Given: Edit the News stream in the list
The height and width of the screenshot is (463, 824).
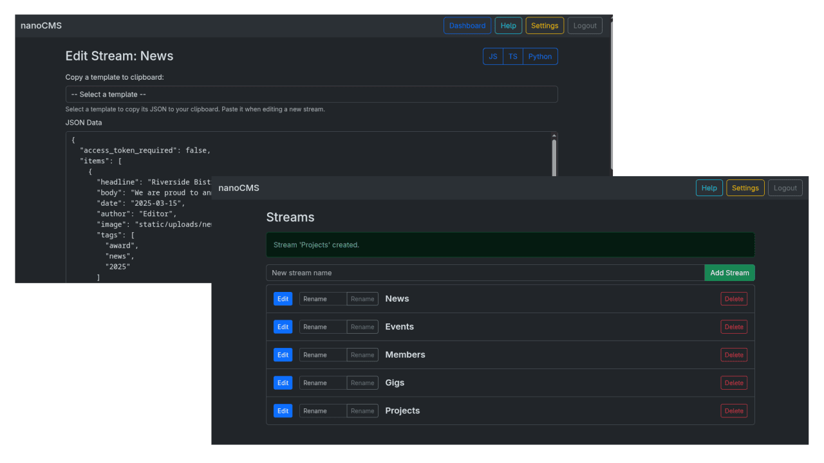Looking at the screenshot, I should (283, 299).
